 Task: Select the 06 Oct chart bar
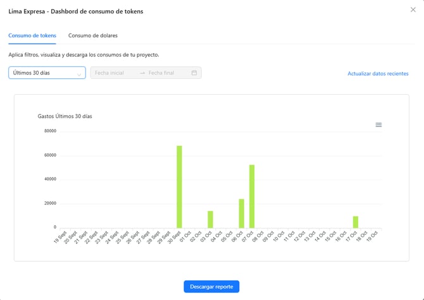pyautogui.click(x=241, y=213)
